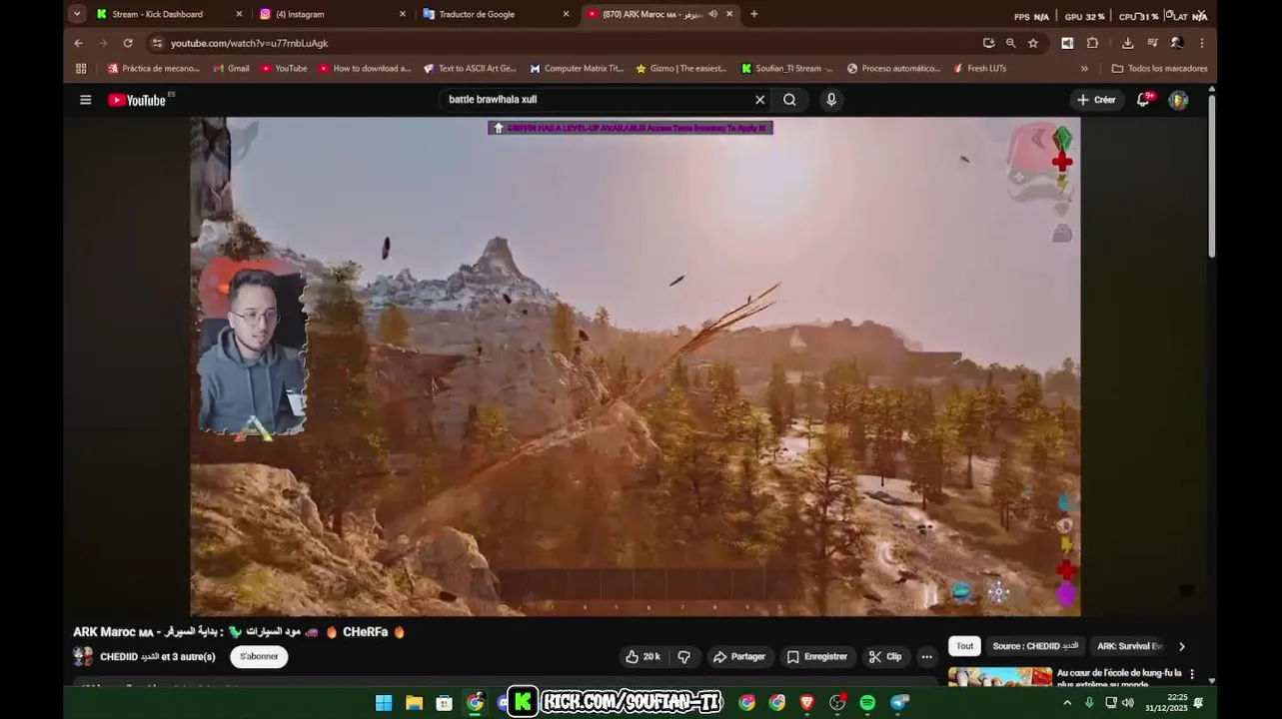Open more actions ellipsis beside Clip
Image resolution: width=1282 pixels, height=719 pixels.
coord(927,657)
